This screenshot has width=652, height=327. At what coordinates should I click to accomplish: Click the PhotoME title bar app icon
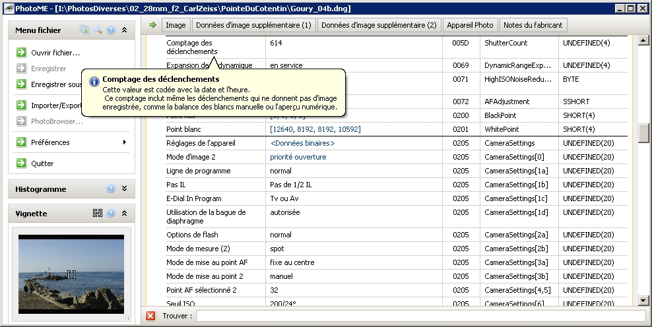point(9,9)
